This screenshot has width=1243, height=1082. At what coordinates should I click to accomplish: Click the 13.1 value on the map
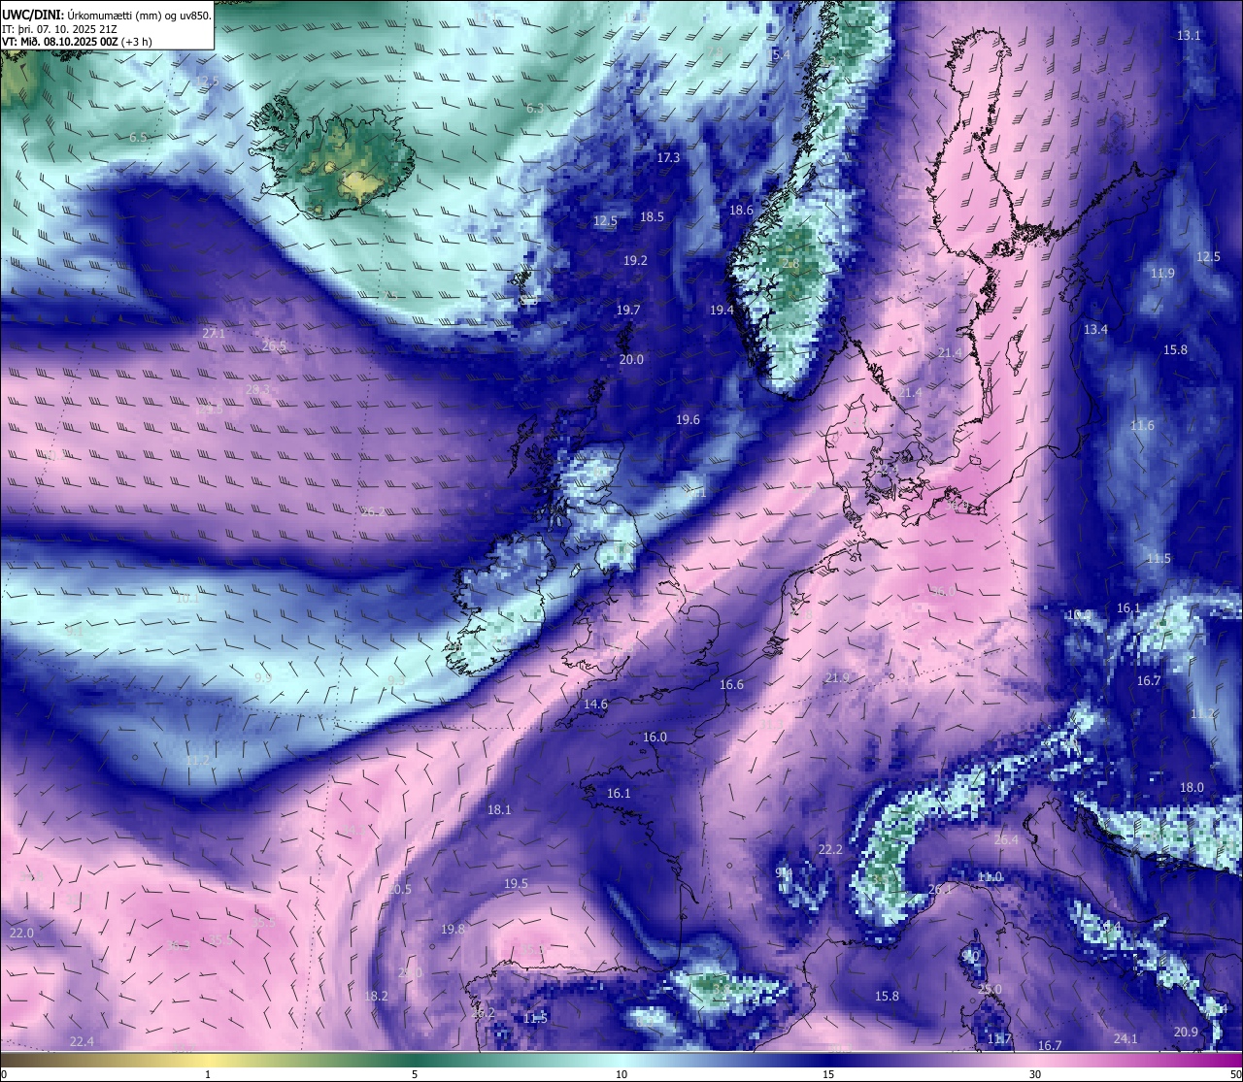tap(1189, 35)
